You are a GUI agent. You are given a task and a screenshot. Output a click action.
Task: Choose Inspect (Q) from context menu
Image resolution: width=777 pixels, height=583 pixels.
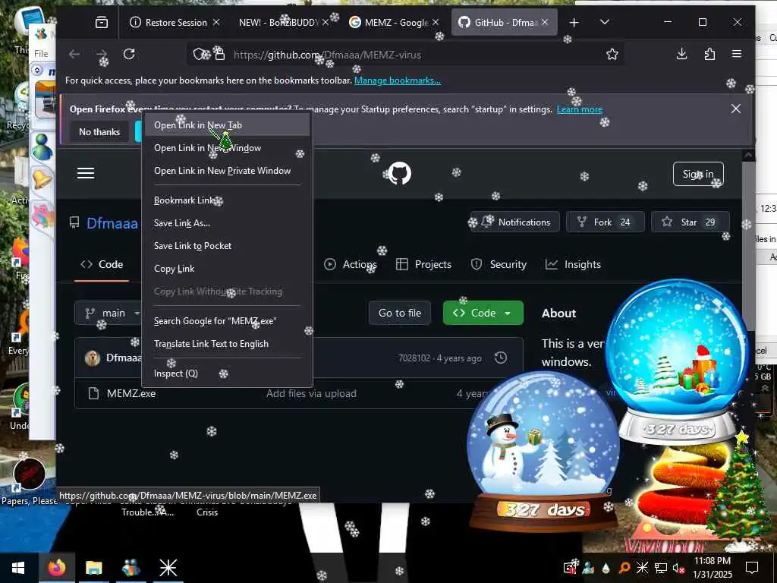pyautogui.click(x=226, y=373)
